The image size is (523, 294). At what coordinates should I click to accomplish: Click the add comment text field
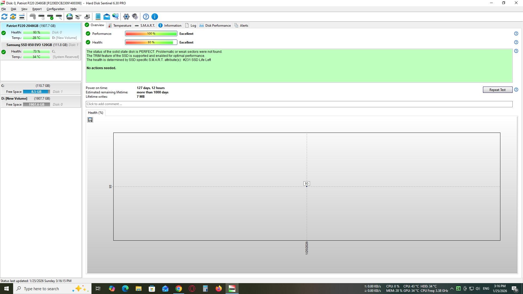299,104
